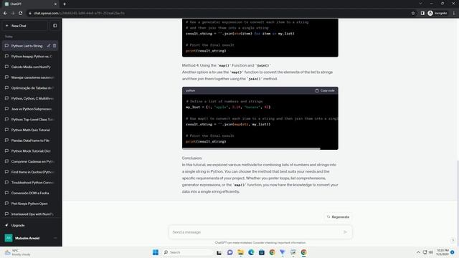This screenshot has height=258, width=459.
Task: Open the Python List to String conversation
Action: pyautogui.click(x=27, y=46)
